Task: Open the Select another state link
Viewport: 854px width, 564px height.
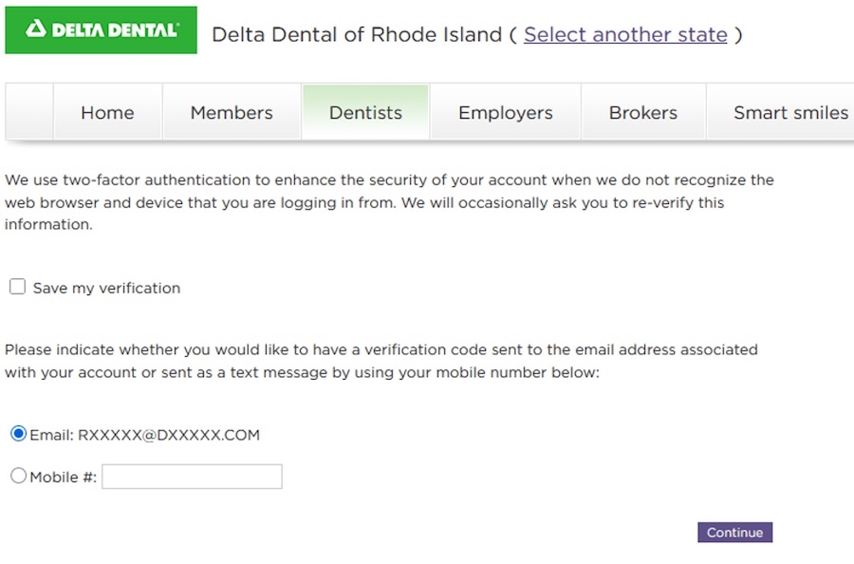Action: [x=625, y=35]
